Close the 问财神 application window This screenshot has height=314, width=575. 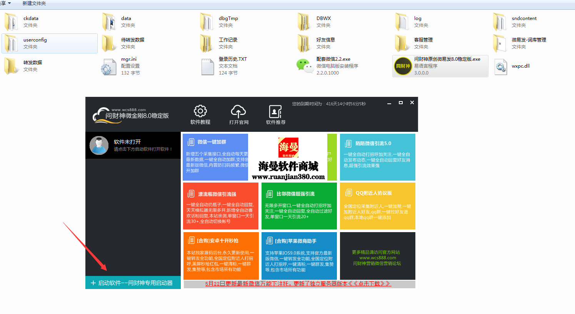point(412,103)
